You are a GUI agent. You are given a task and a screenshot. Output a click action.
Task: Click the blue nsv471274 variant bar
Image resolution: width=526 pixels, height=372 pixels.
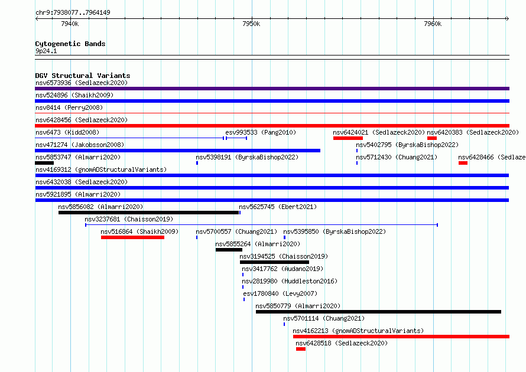point(177,151)
